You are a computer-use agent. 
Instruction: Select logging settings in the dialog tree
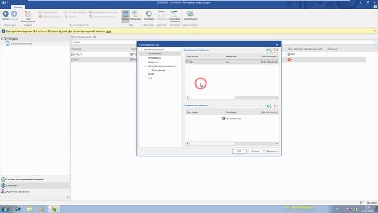pyautogui.click(x=162, y=66)
